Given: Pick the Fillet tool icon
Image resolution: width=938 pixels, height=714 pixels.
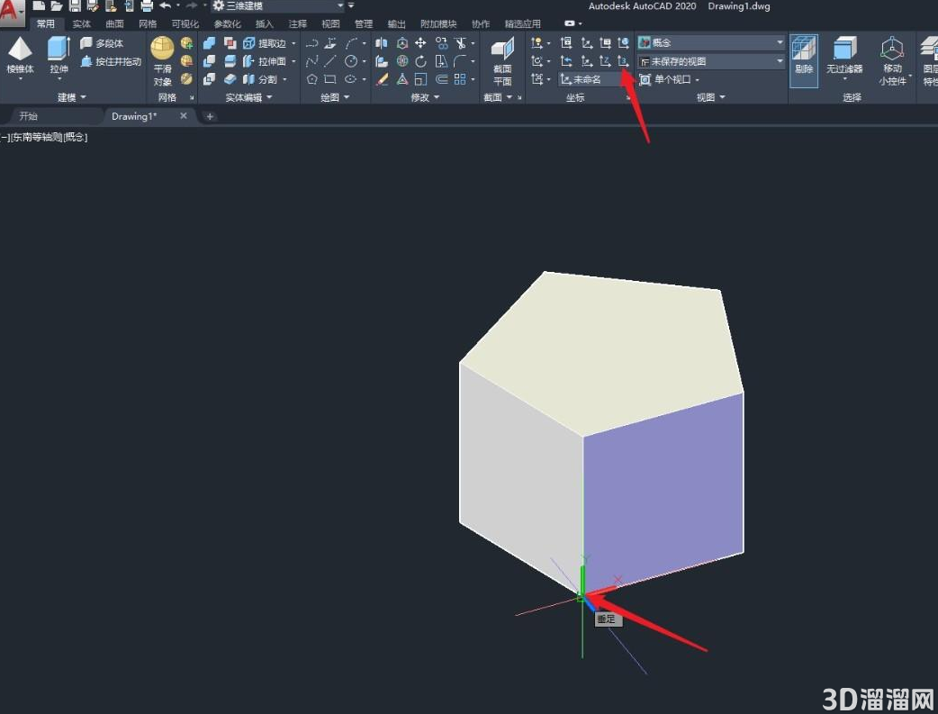Looking at the screenshot, I should click(x=459, y=61).
